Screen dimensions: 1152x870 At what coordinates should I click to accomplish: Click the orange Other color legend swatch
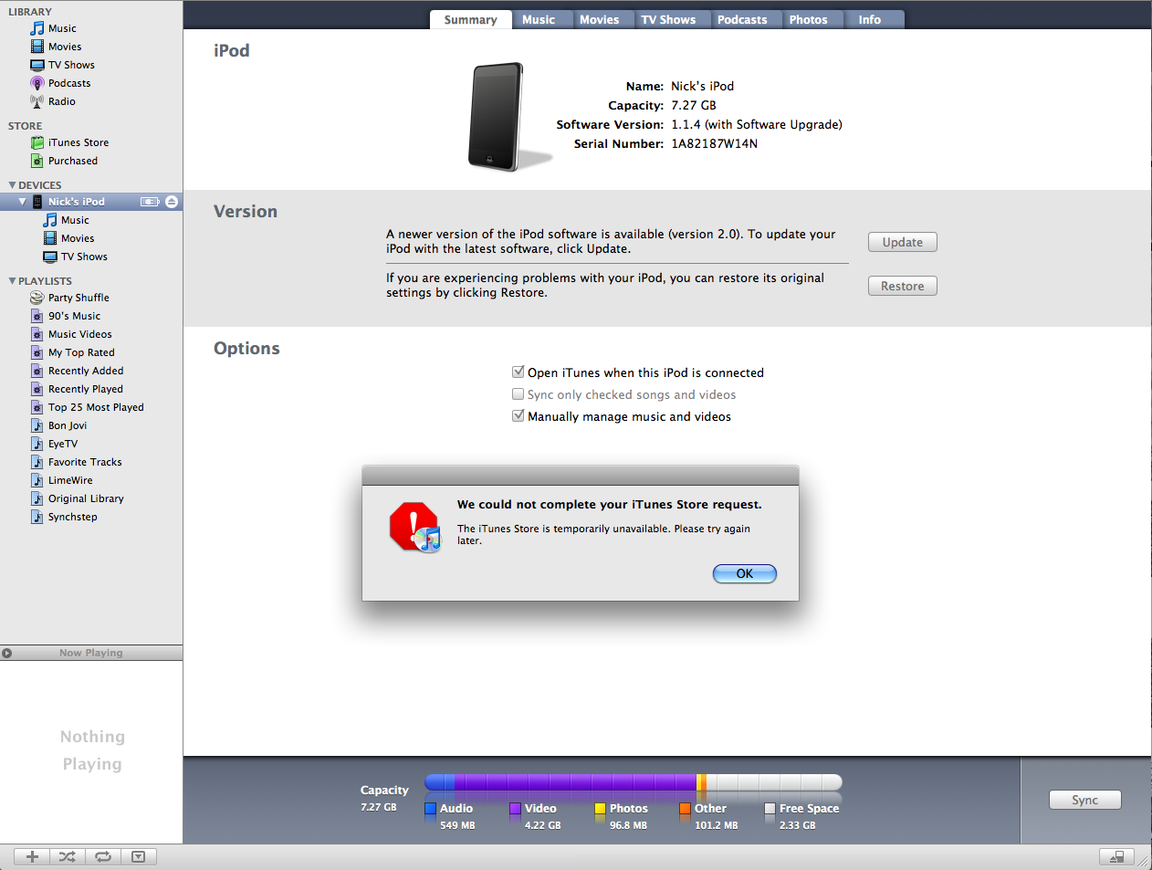click(686, 808)
